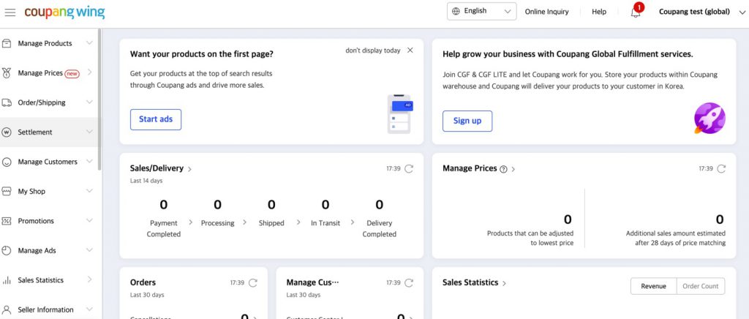Expand the Manage Customers chevron
Viewport: 749px width, 319px height.
tap(89, 162)
